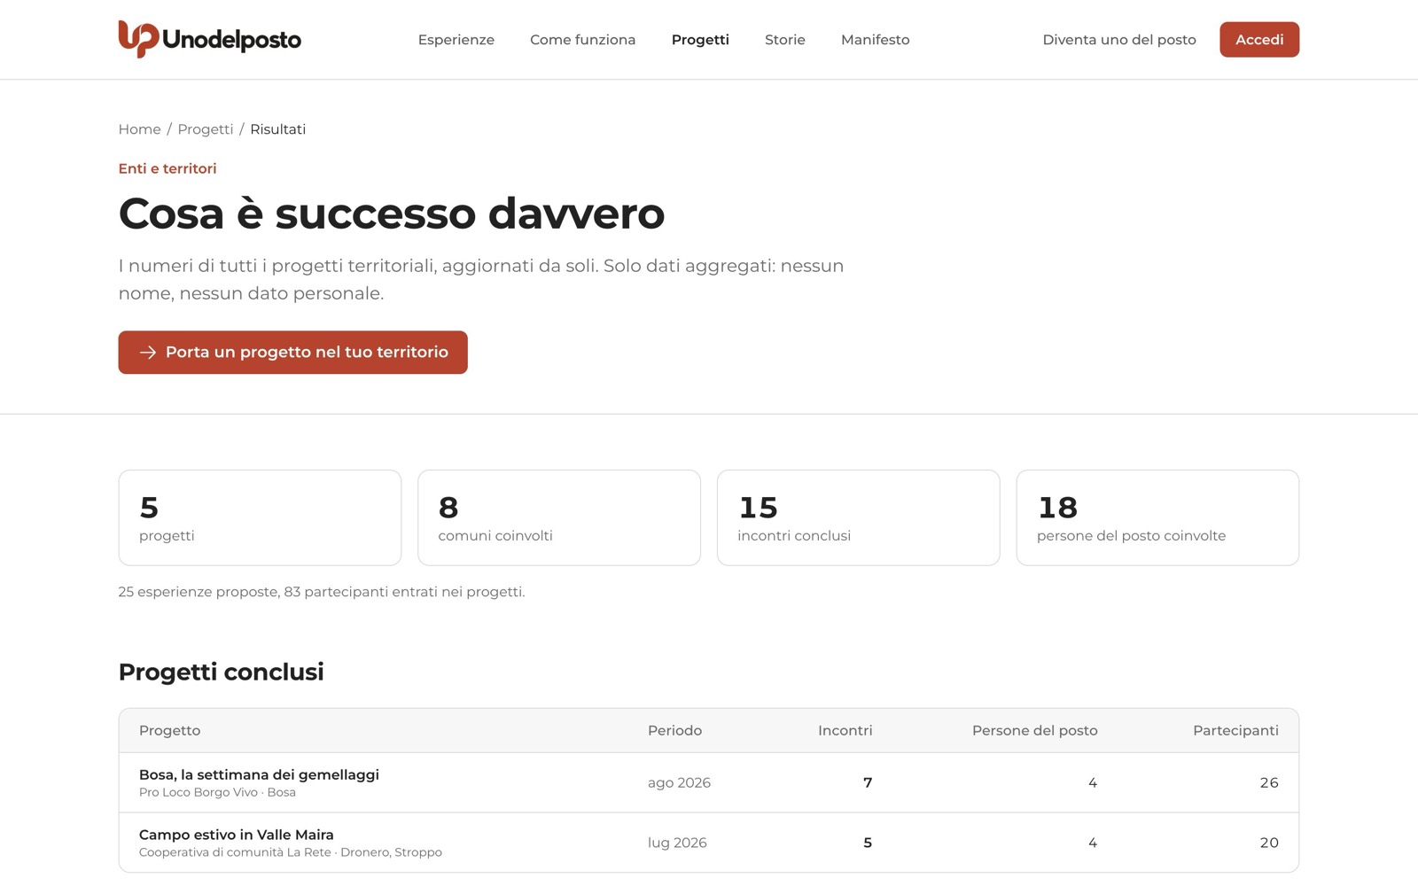This screenshot has width=1418, height=886.
Task: Click the Risultati breadcrumb
Action: tap(278, 129)
